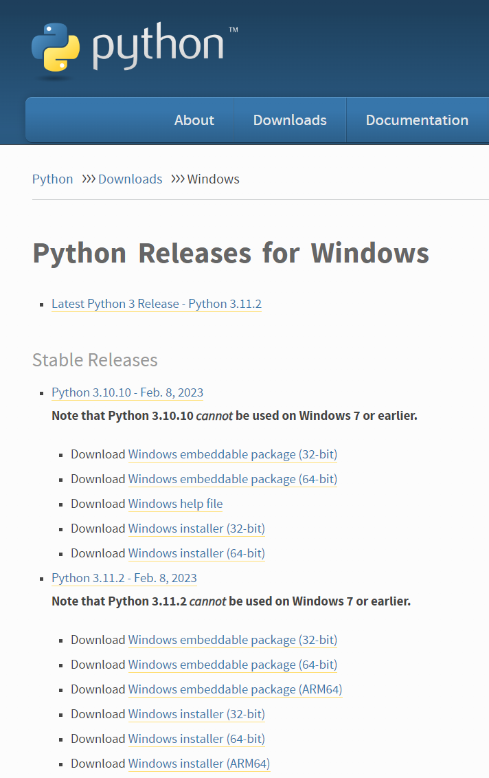
Task: Download 3.11.2 Windows embeddable package (ARM64)
Action: [235, 689]
